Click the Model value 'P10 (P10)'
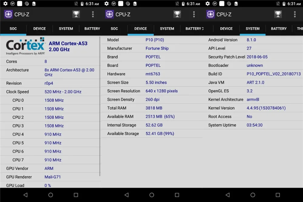The image size is (303, 202). tap(155, 40)
